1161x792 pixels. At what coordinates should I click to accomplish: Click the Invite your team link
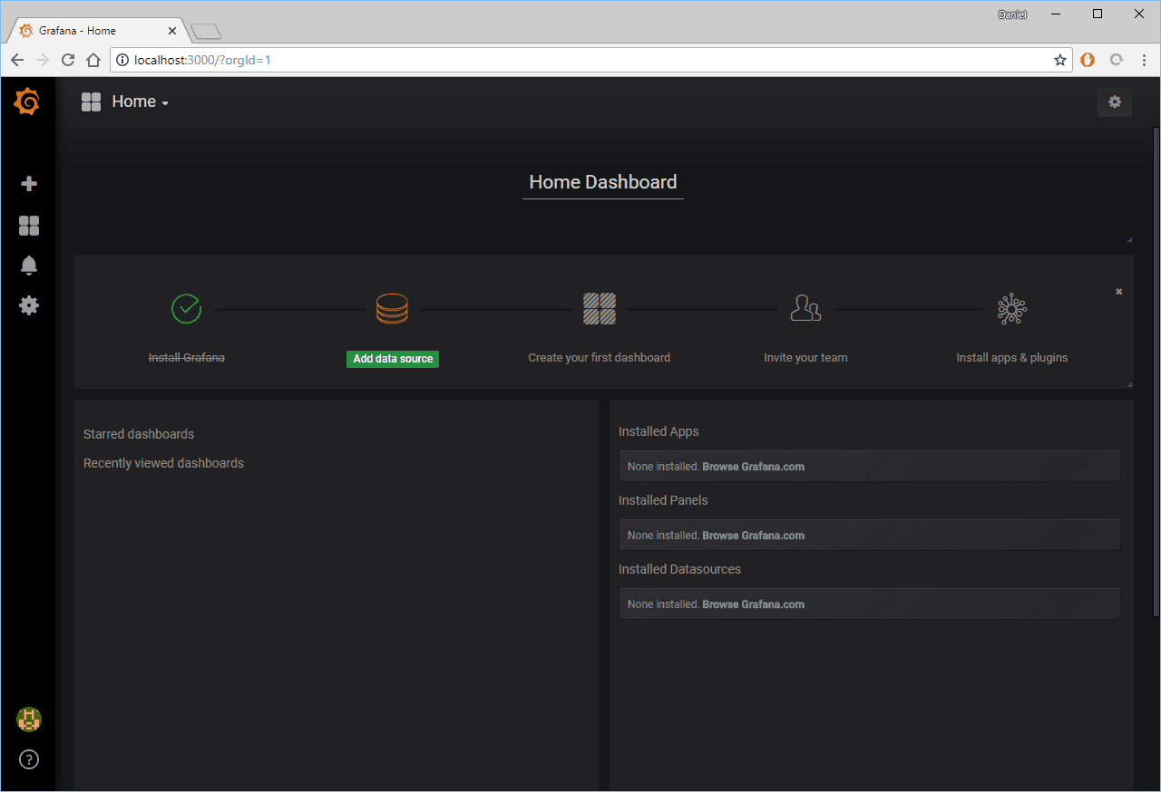point(805,358)
